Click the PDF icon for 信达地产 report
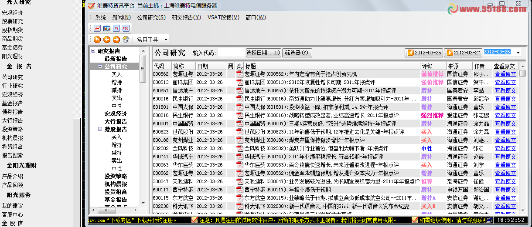 [239, 90]
